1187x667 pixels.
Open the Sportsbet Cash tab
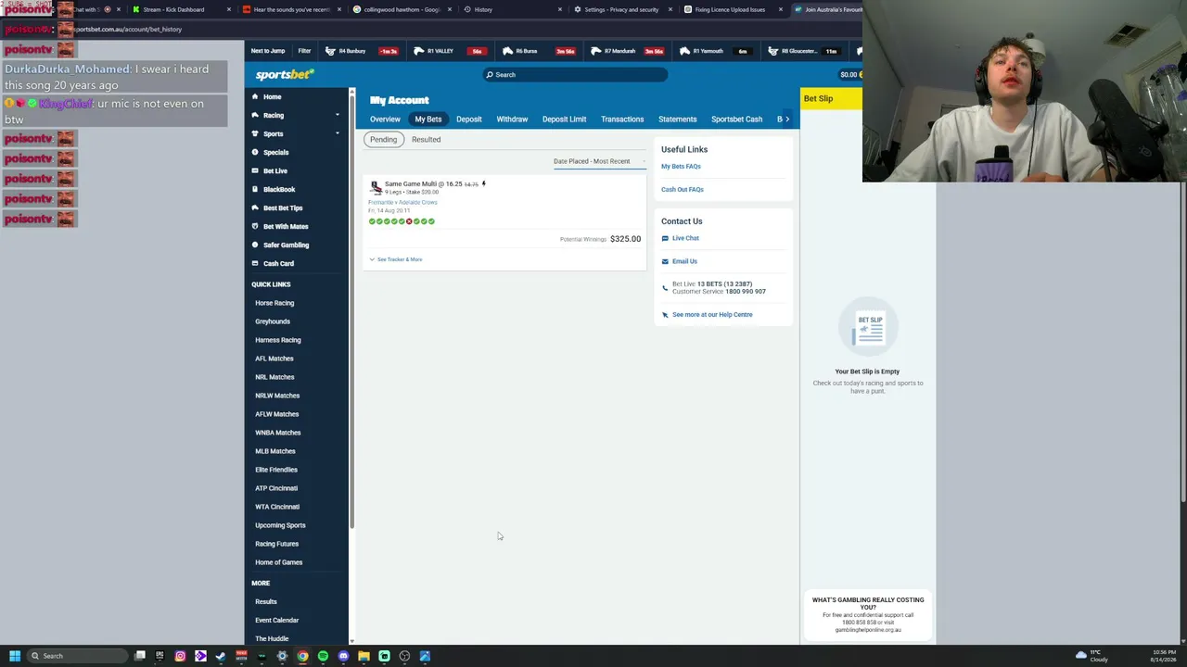(x=736, y=120)
